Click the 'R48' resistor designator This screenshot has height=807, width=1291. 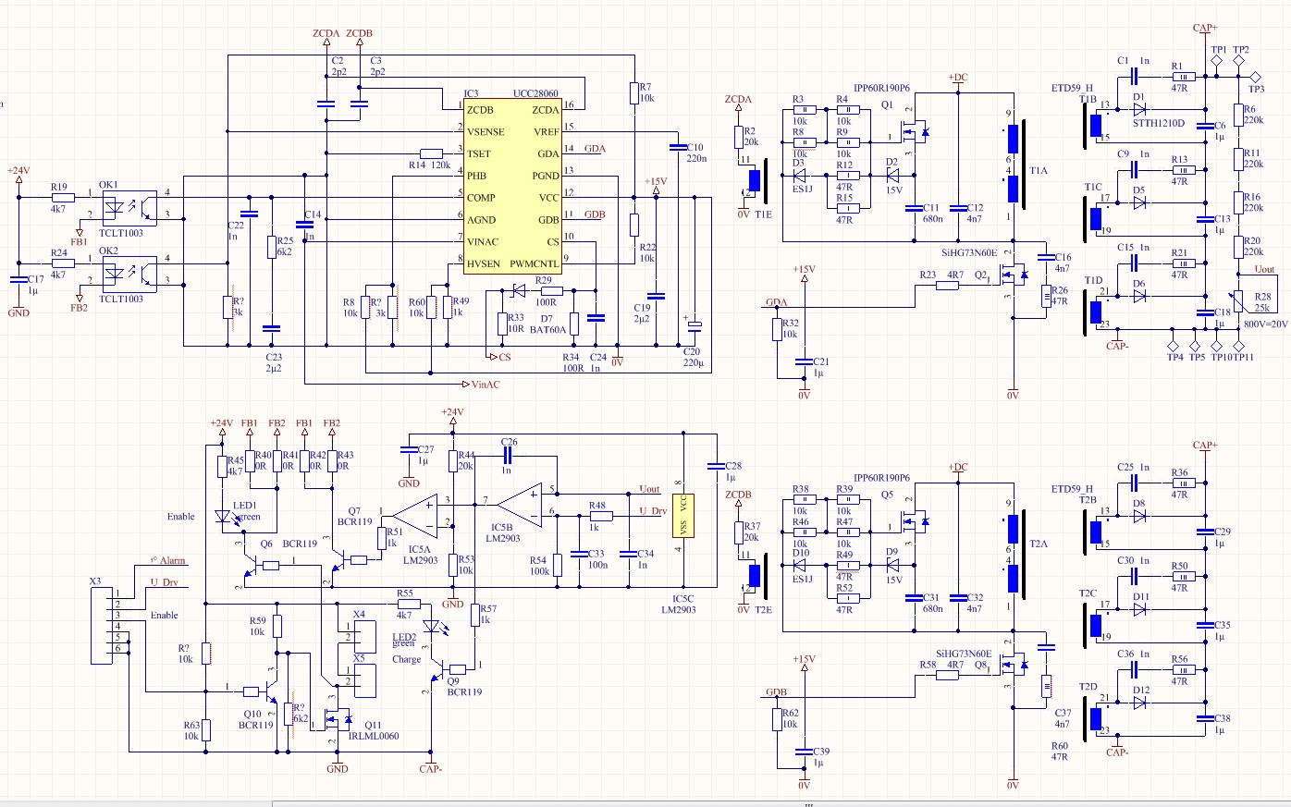point(597,506)
